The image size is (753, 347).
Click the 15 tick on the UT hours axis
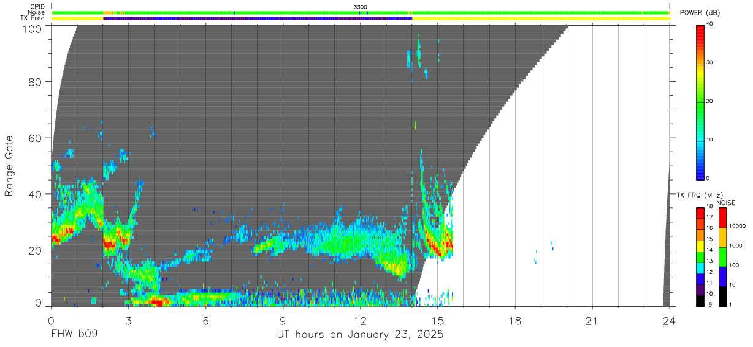pos(437,321)
